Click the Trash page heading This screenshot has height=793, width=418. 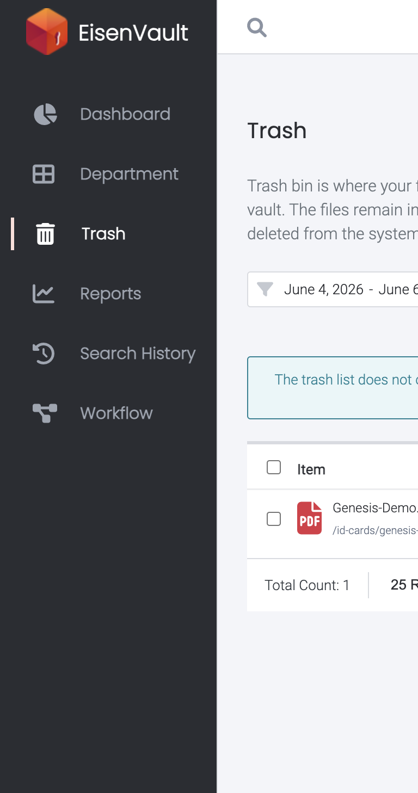277,131
